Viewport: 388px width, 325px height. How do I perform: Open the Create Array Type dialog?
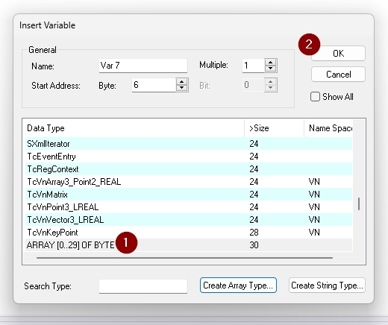click(238, 285)
